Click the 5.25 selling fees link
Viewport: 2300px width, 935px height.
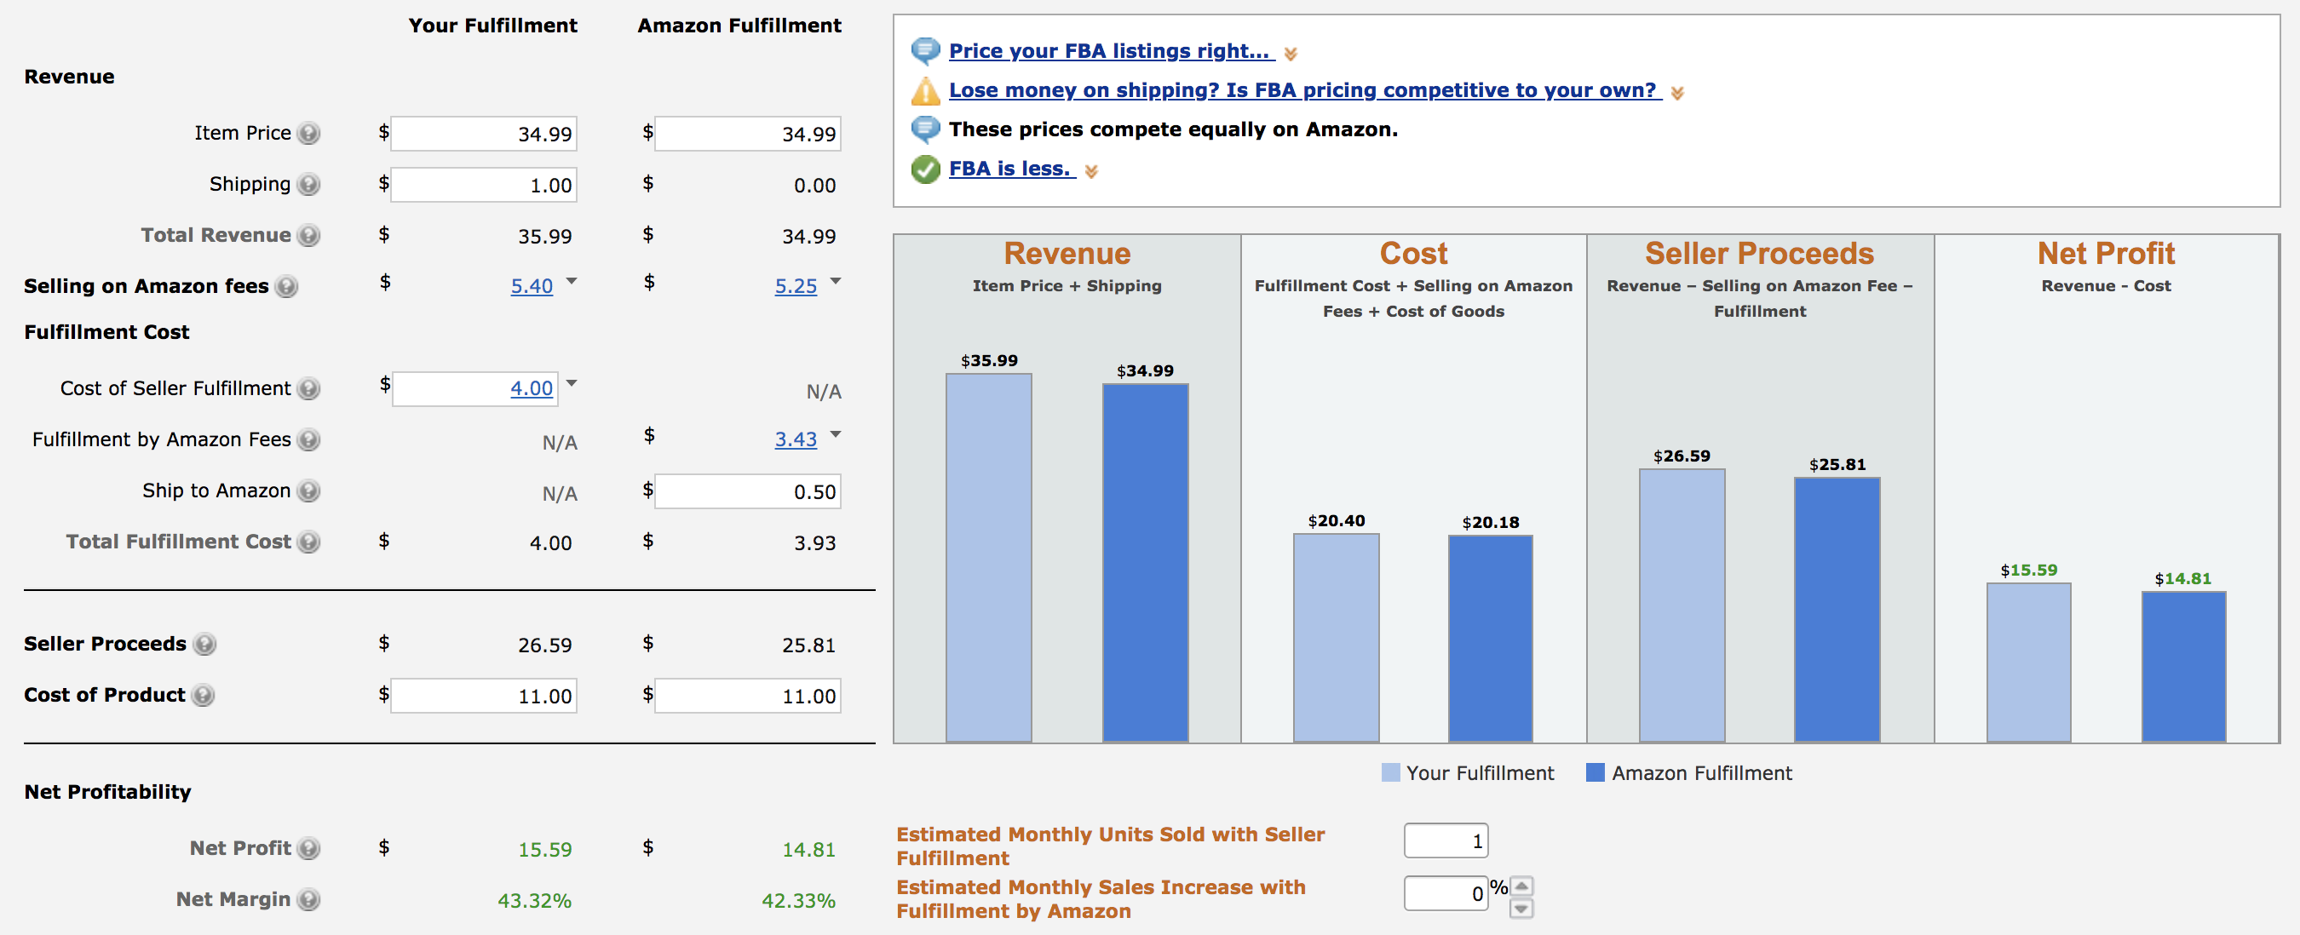tap(796, 286)
